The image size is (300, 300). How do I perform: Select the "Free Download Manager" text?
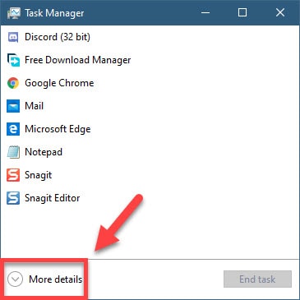click(78, 60)
